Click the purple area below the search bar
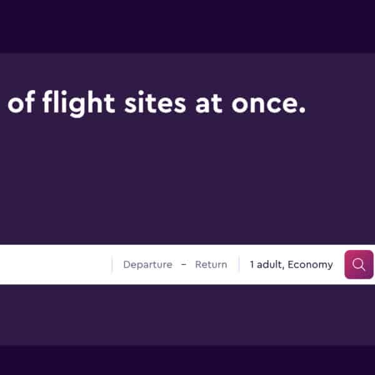The width and height of the screenshot is (375, 375). point(187,314)
